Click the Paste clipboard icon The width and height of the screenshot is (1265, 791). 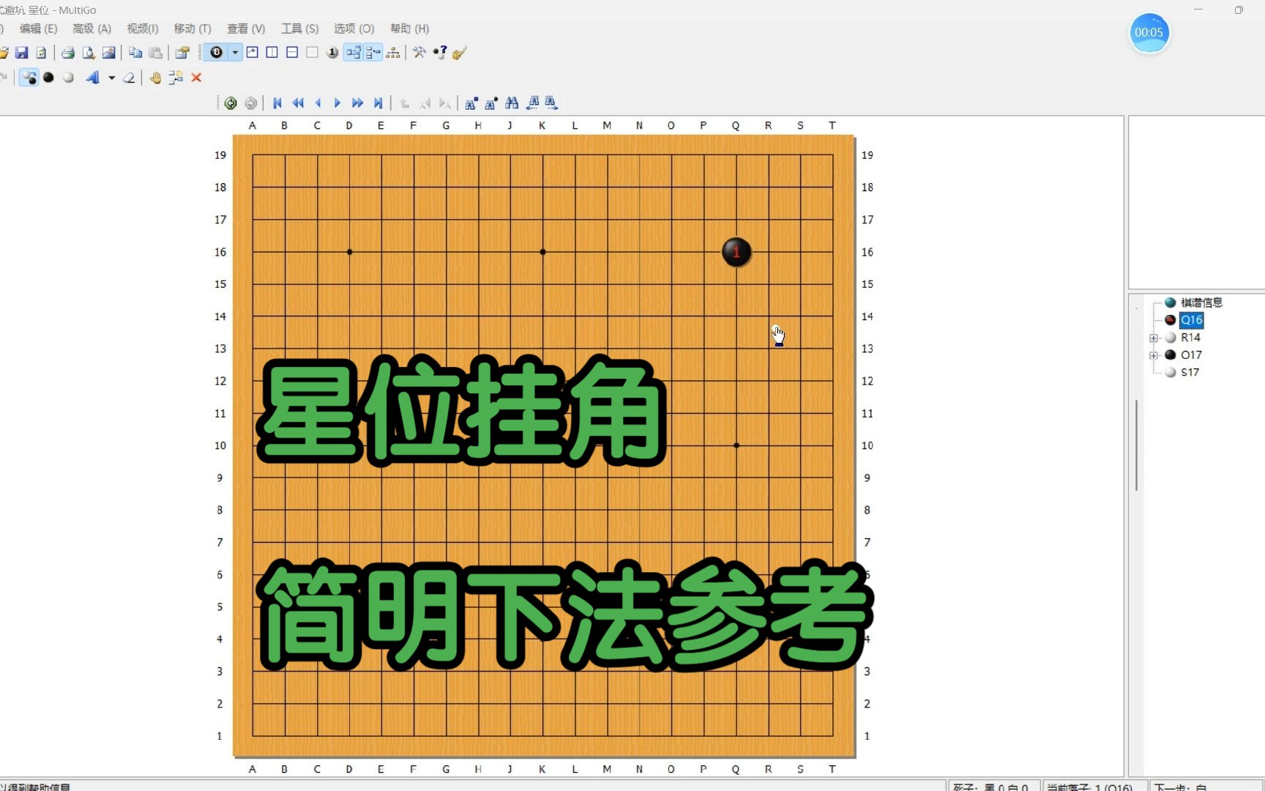click(x=156, y=53)
